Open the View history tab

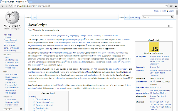135,17
